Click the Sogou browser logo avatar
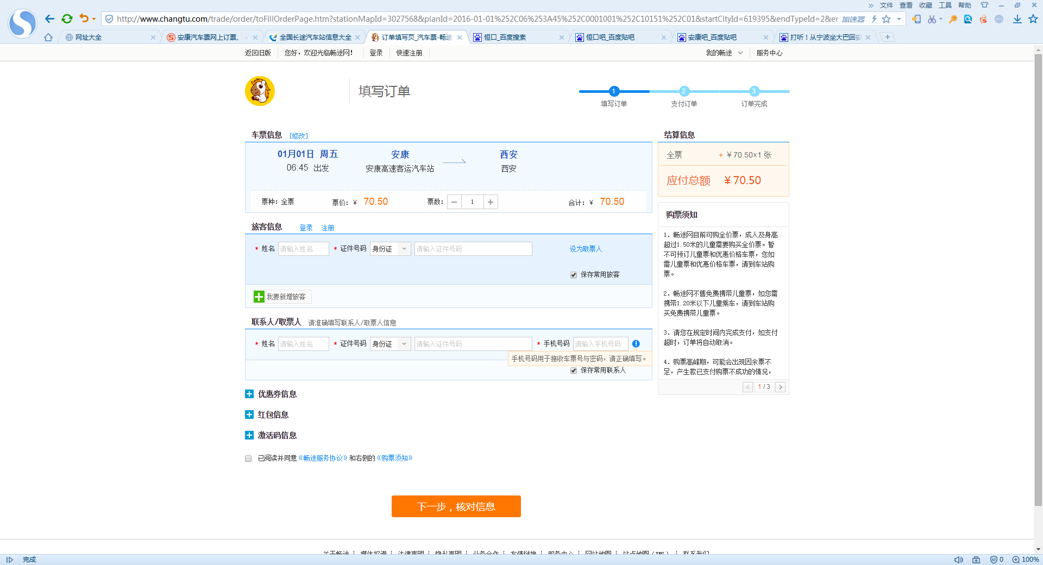 coord(23,23)
